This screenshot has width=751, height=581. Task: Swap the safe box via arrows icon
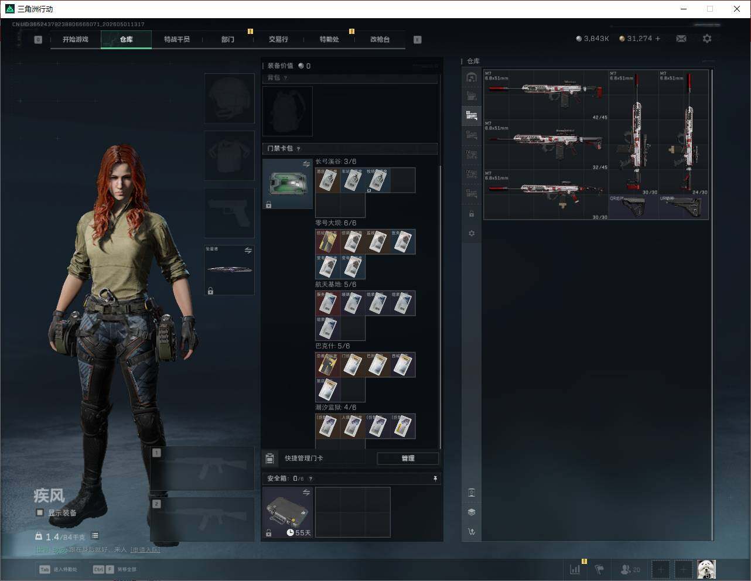[x=306, y=493]
